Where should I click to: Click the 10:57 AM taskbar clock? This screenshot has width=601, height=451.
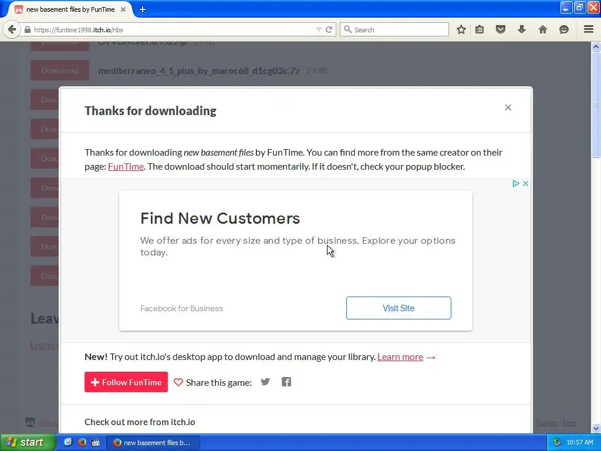click(x=579, y=443)
